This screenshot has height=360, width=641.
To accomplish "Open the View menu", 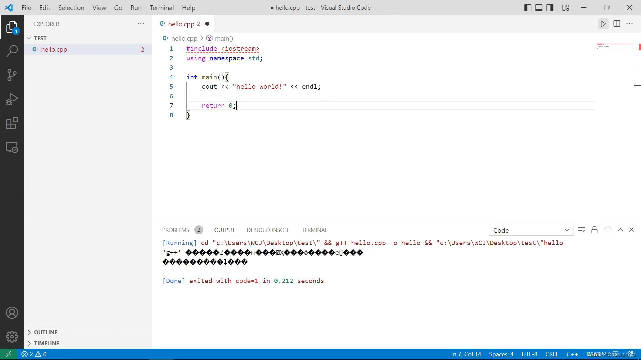I will click(x=99, y=8).
